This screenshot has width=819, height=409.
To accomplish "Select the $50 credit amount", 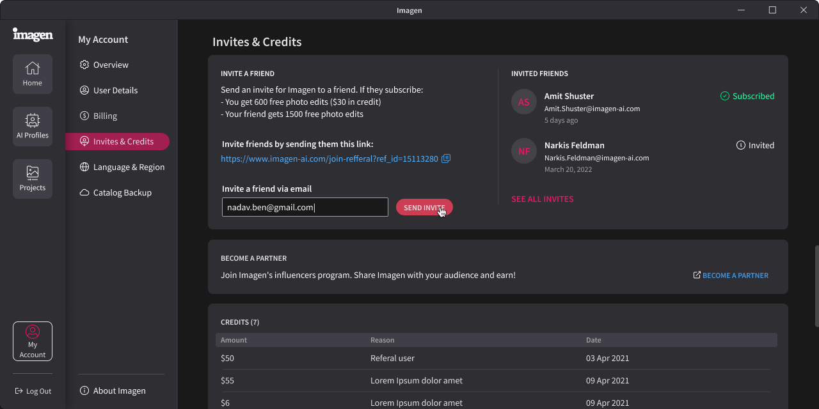I will pos(228,358).
